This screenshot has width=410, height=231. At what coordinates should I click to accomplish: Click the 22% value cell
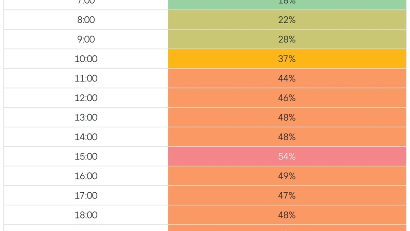point(287,20)
